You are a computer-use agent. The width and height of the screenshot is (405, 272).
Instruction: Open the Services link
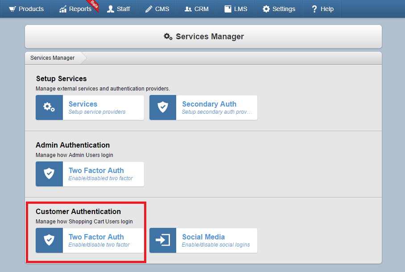pyautogui.click(x=83, y=104)
